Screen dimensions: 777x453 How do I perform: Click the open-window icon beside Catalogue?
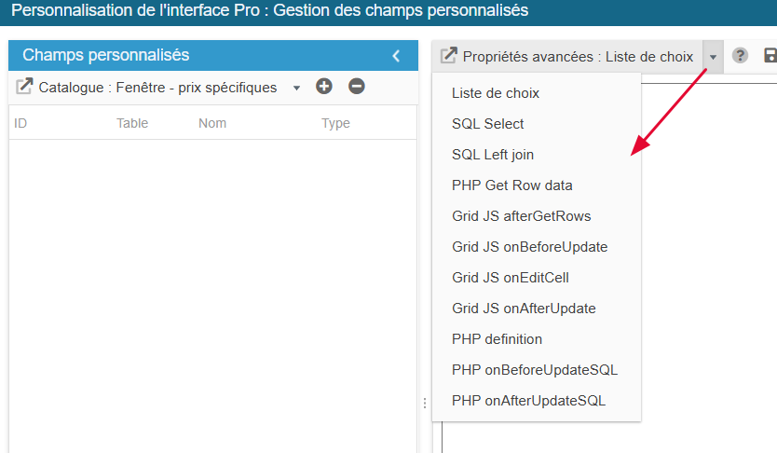pos(25,87)
